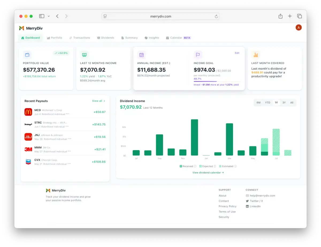Click the Privacy Policy footer link
The width and height of the screenshot is (321, 247).
[228, 206]
